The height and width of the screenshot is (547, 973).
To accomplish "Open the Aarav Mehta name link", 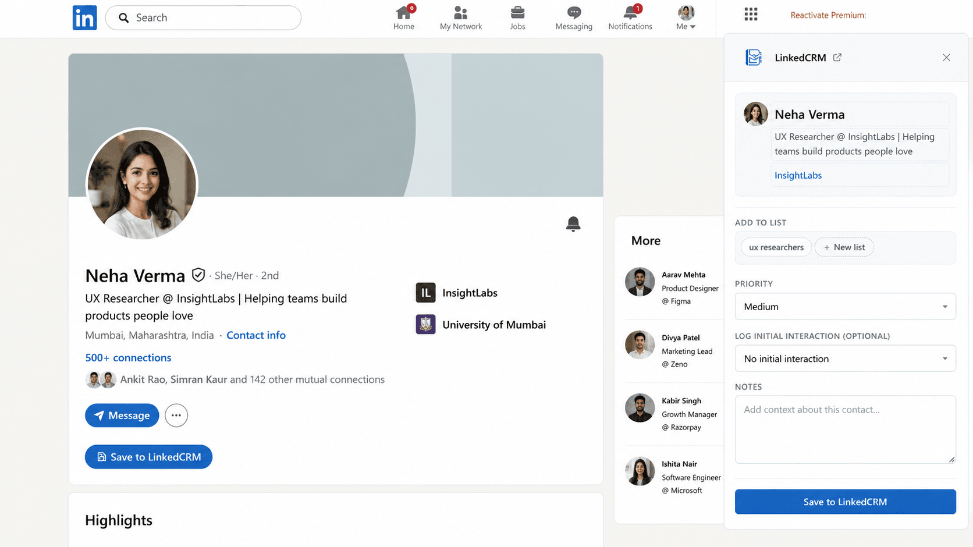I will [x=683, y=275].
